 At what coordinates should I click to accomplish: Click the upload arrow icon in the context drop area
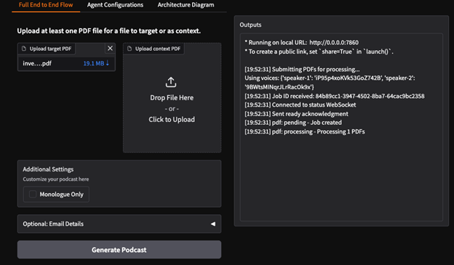(x=171, y=82)
